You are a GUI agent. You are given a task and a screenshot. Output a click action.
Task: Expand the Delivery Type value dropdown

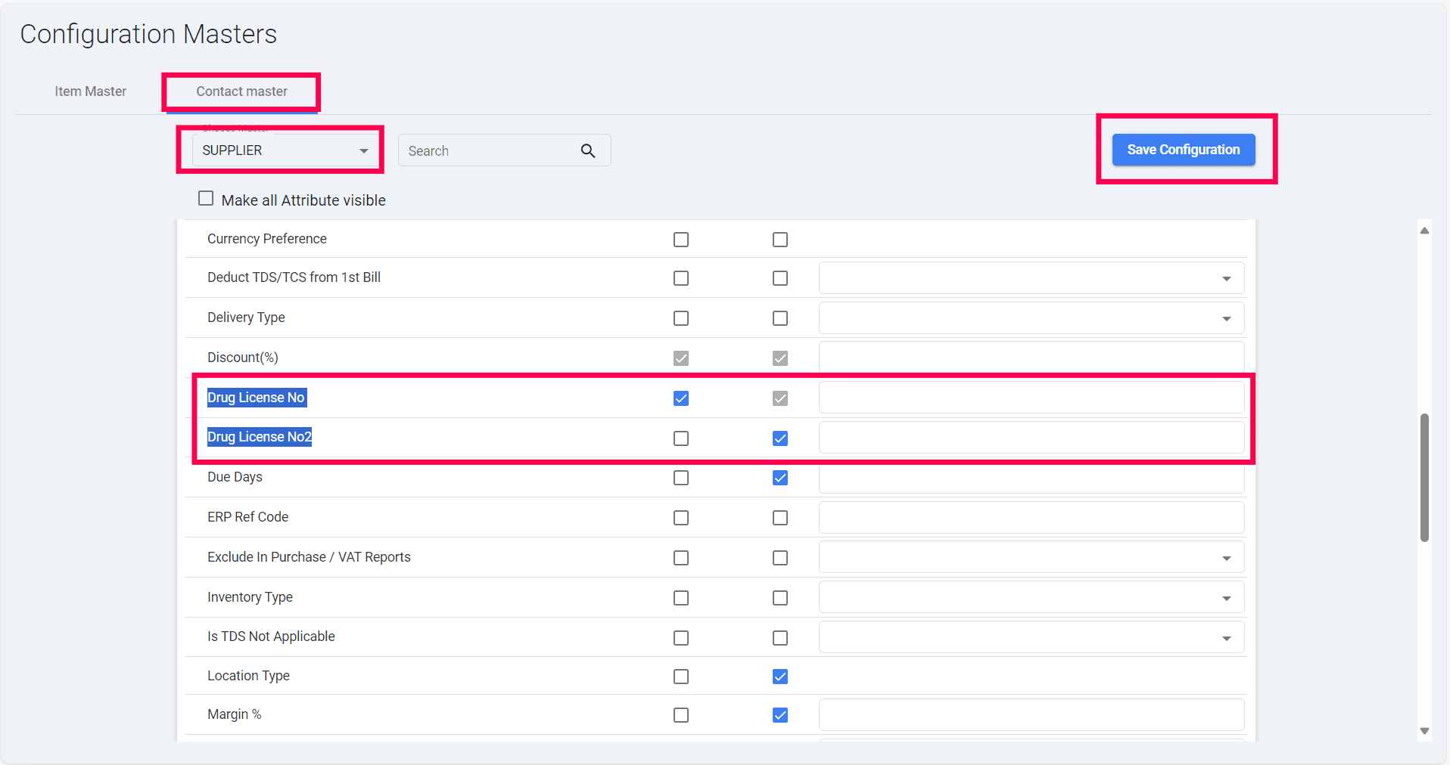tap(1031, 318)
